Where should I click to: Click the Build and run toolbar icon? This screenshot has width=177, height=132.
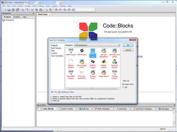point(65,10)
